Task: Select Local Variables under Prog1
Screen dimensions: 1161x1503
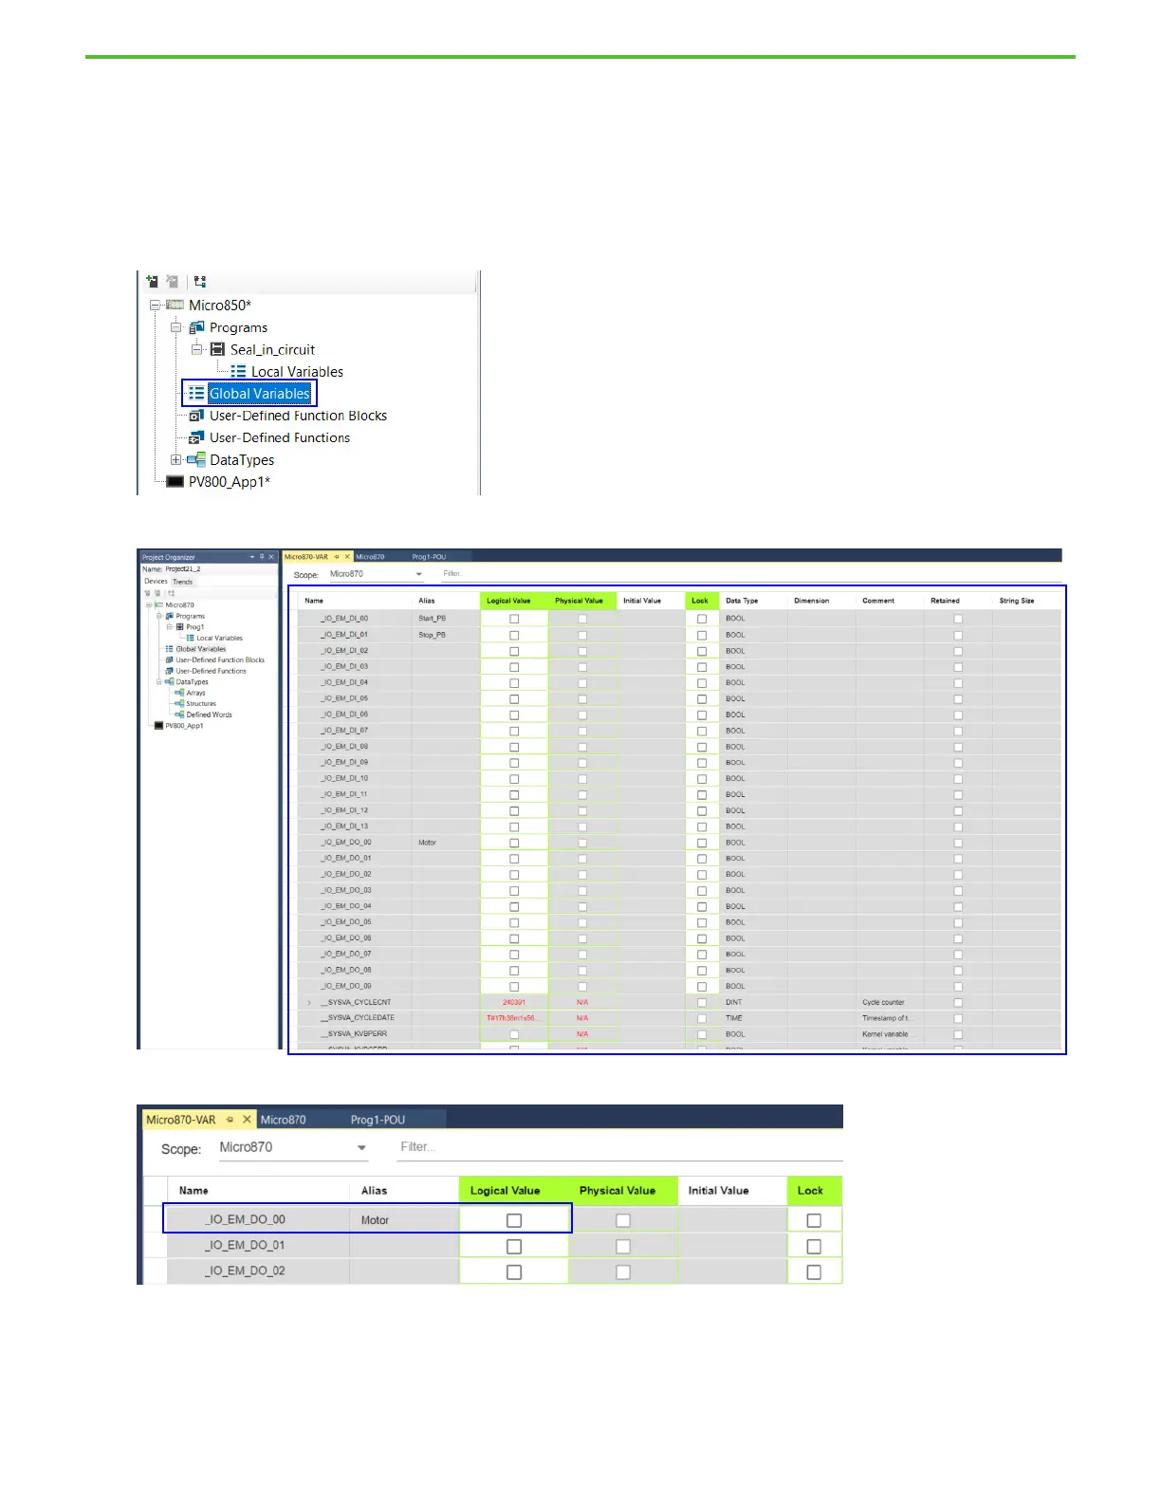Action: pos(220,638)
